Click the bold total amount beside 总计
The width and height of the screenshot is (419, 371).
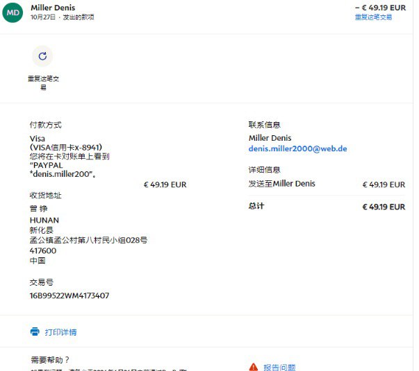(x=384, y=207)
